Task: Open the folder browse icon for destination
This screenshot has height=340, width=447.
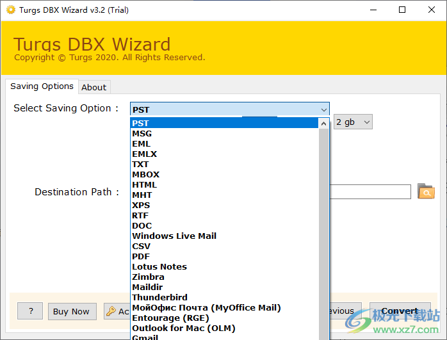Action: 426,191
